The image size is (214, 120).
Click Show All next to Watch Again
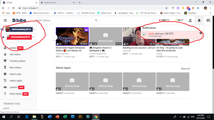click(x=185, y=69)
